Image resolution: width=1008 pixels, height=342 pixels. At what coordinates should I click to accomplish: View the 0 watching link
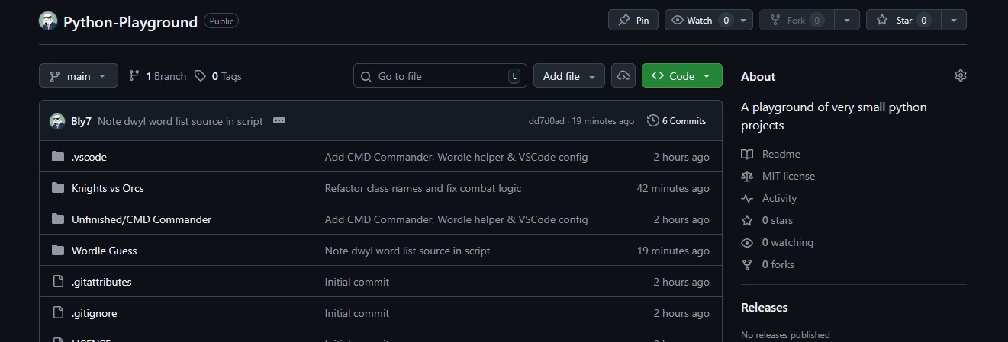click(x=787, y=242)
